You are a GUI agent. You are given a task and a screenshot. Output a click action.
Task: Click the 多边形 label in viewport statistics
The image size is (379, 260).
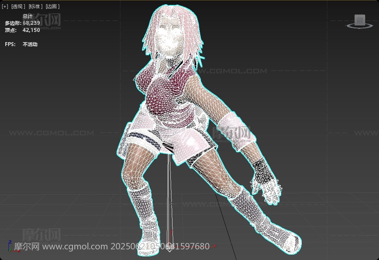(13, 23)
